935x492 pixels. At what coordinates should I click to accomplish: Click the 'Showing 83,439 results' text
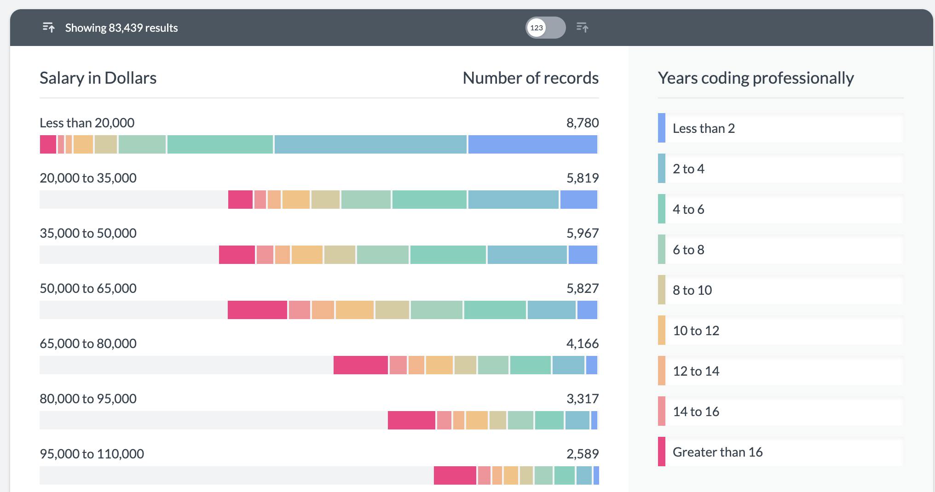tap(121, 28)
